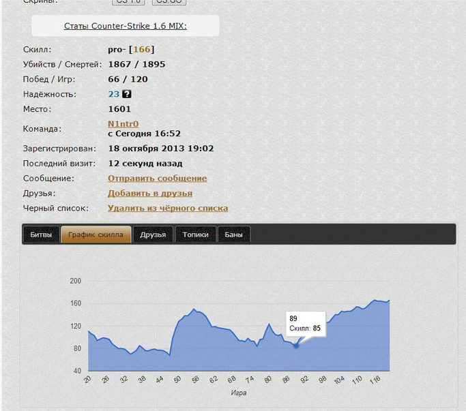The width and height of the screenshot is (466, 411).
Task: Click Добавить в друзья link
Action: pos(150,193)
